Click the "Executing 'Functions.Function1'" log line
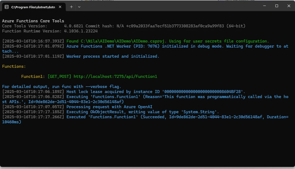This screenshot has height=169, width=295. click(145, 99)
